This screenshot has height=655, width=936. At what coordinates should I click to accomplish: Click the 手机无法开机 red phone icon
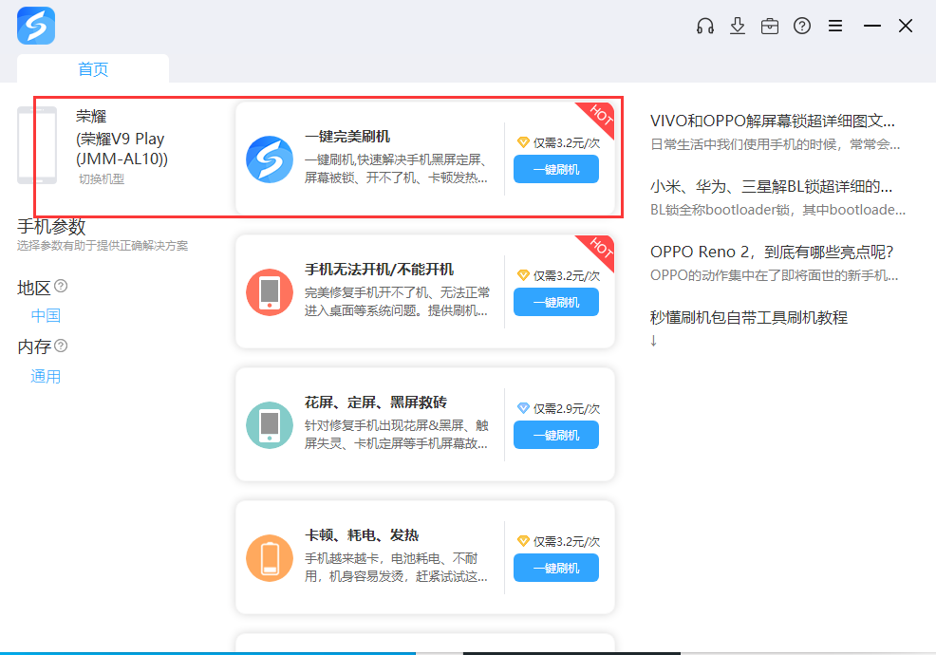(x=270, y=292)
